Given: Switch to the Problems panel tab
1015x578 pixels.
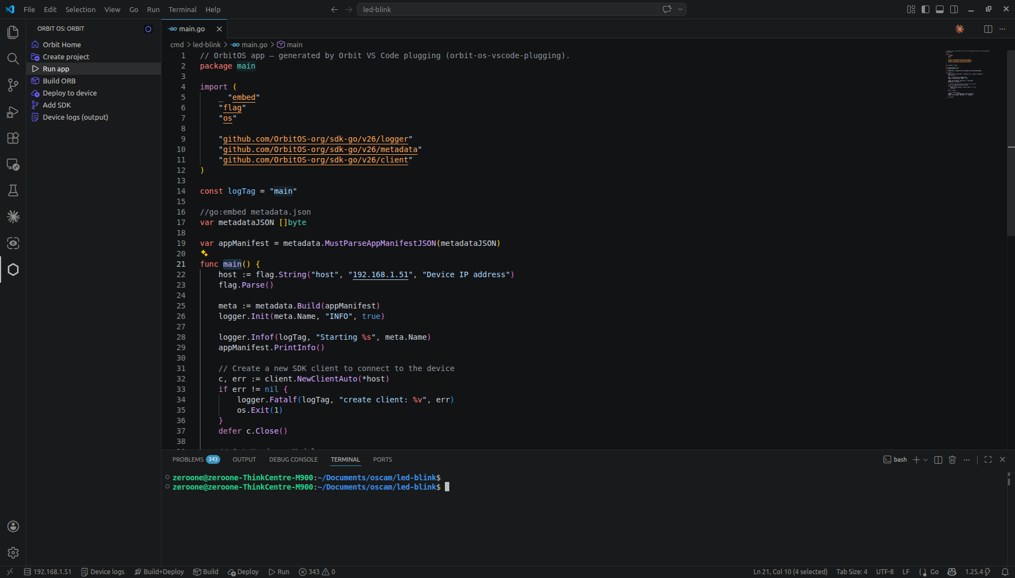Looking at the screenshot, I should tap(196, 459).
